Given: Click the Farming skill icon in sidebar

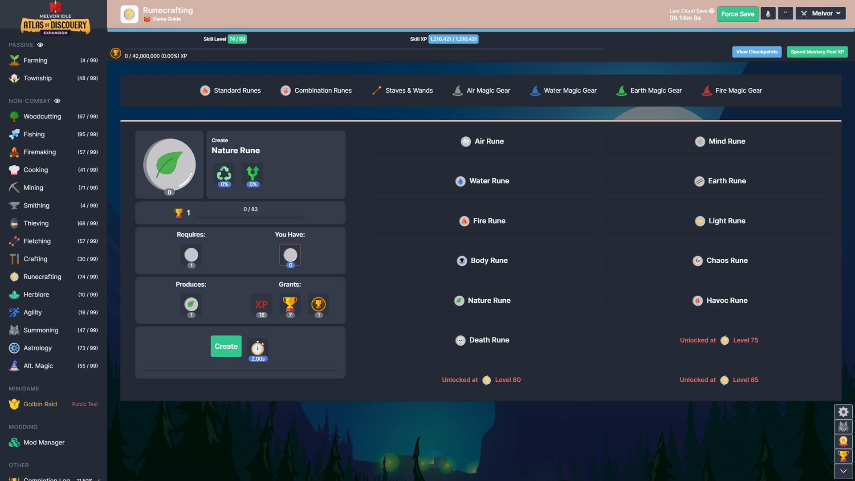Looking at the screenshot, I should coord(13,61).
